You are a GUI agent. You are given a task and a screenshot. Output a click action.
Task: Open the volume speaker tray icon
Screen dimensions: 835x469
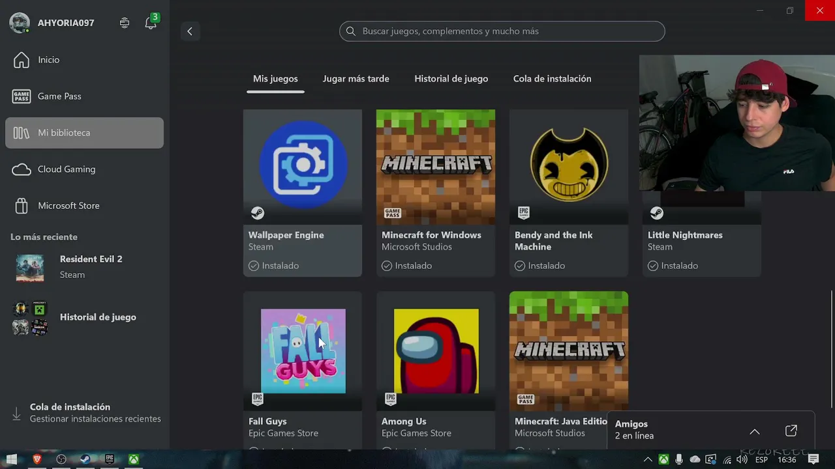pyautogui.click(x=742, y=460)
